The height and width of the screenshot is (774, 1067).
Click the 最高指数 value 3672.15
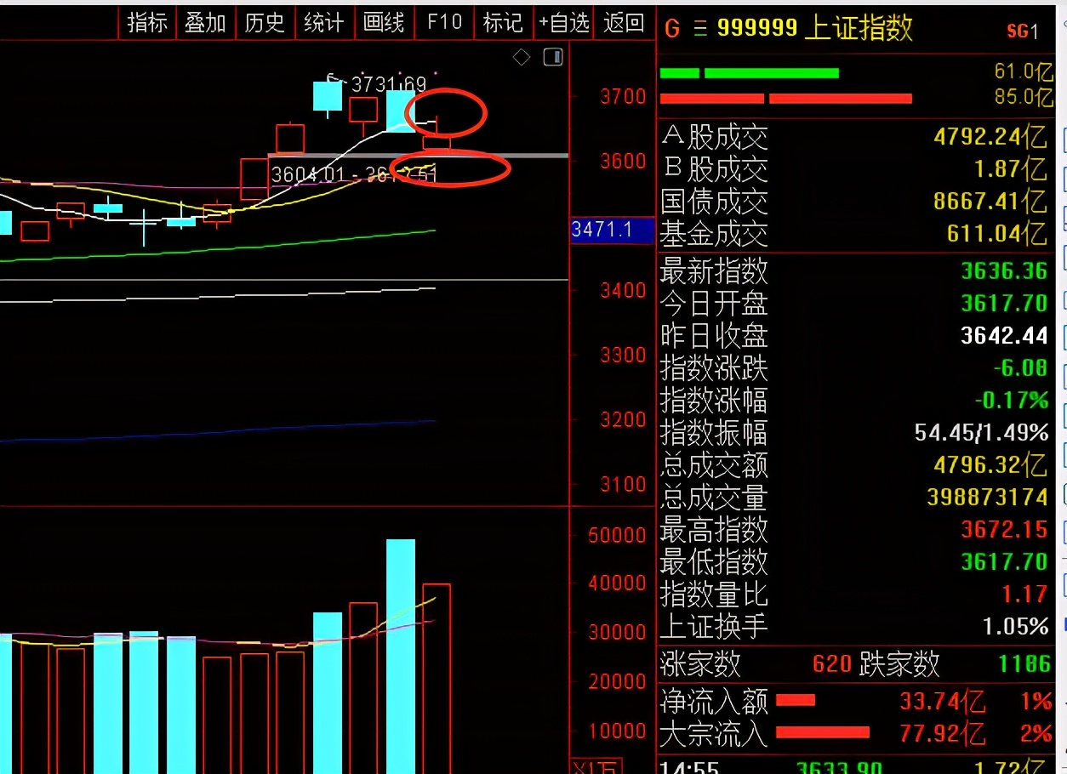point(1004,530)
